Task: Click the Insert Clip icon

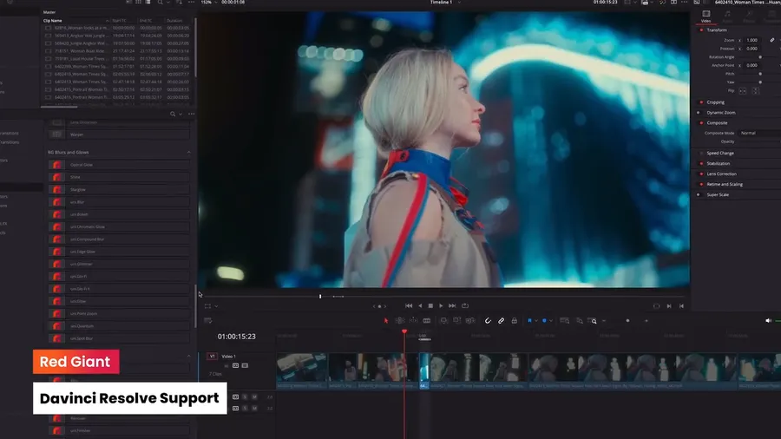Action: 443,320
